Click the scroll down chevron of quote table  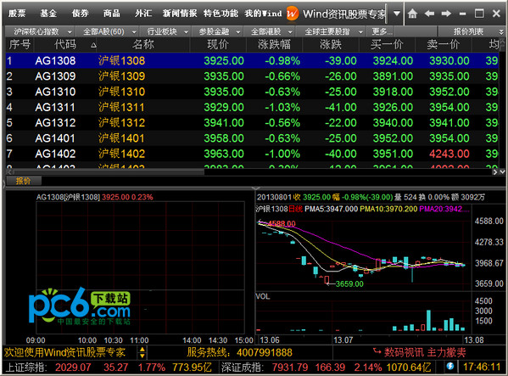coord(502,172)
